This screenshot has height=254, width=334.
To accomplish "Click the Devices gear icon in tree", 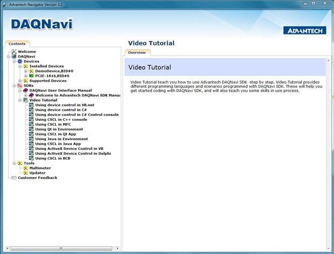I will (20, 61).
